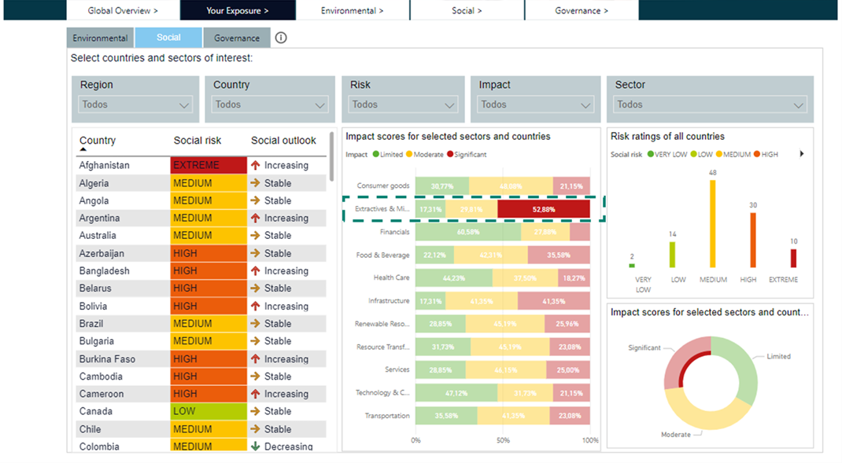Navigate to Global Overview

click(123, 10)
